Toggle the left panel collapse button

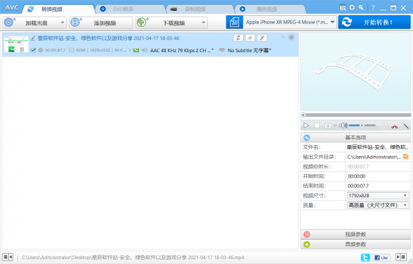tap(8, 256)
